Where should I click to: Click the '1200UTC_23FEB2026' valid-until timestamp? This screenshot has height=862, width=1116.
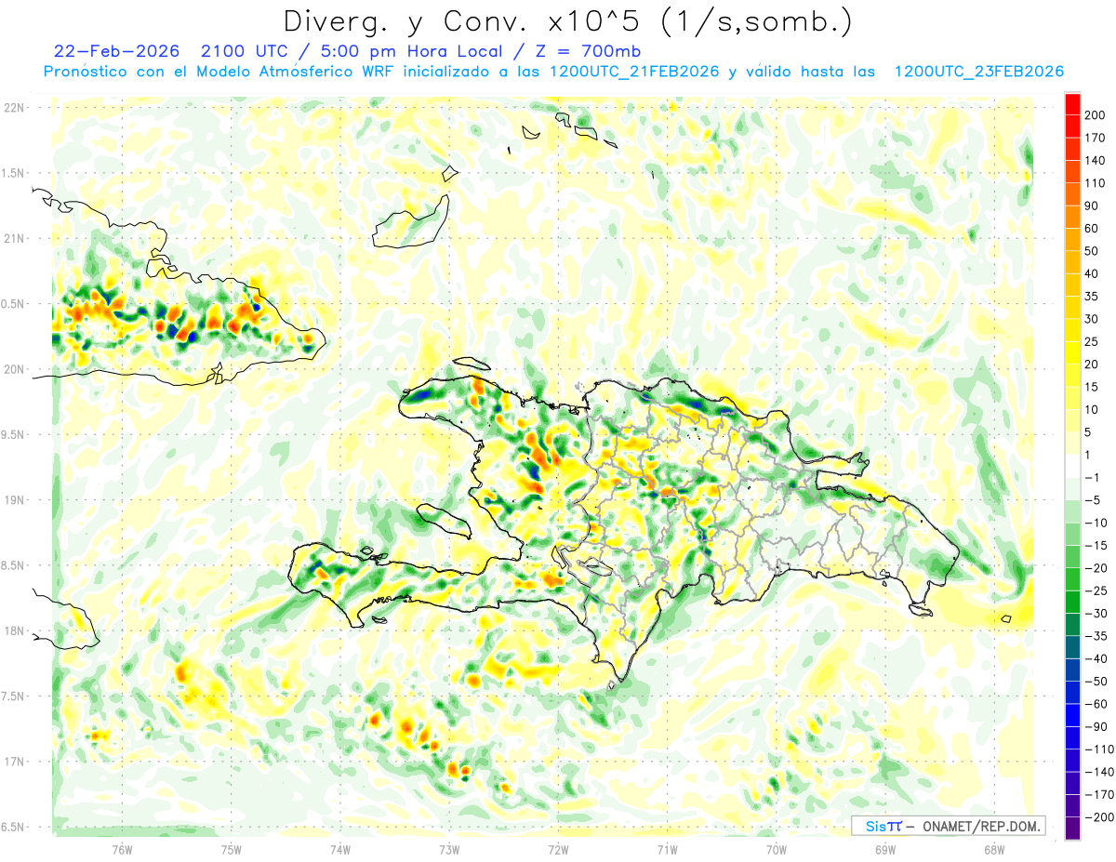pos(978,72)
